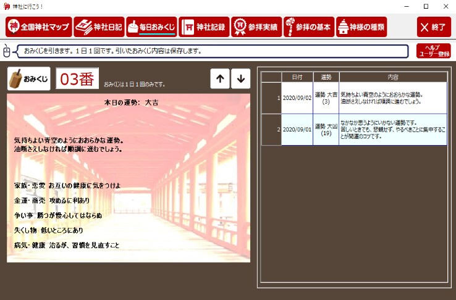Click the mouse icon beside the hint bar
The height and width of the screenshot is (300, 456).
tap(7, 51)
